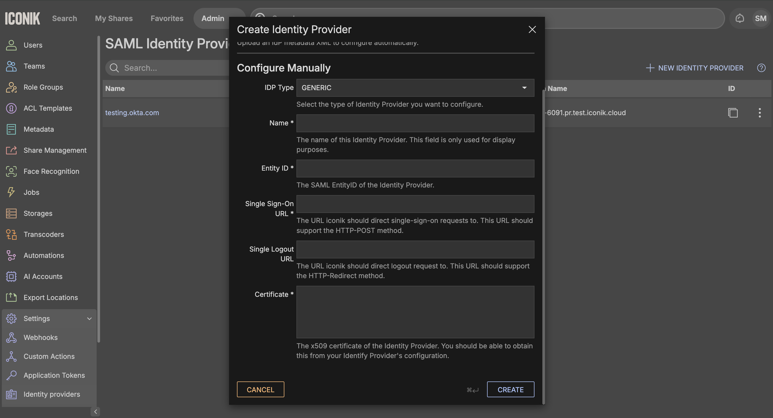Open the testing.okta.com provider link
Screen dimensions: 773x418
click(132, 113)
